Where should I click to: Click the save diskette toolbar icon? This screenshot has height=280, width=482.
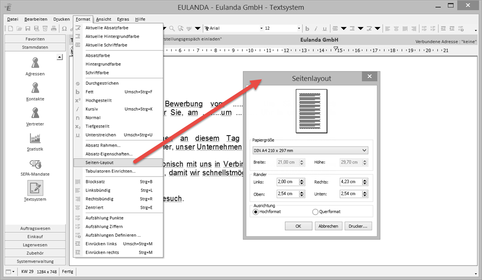[x=27, y=28]
